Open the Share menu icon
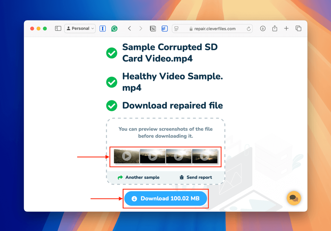331x231 pixels. click(x=275, y=28)
